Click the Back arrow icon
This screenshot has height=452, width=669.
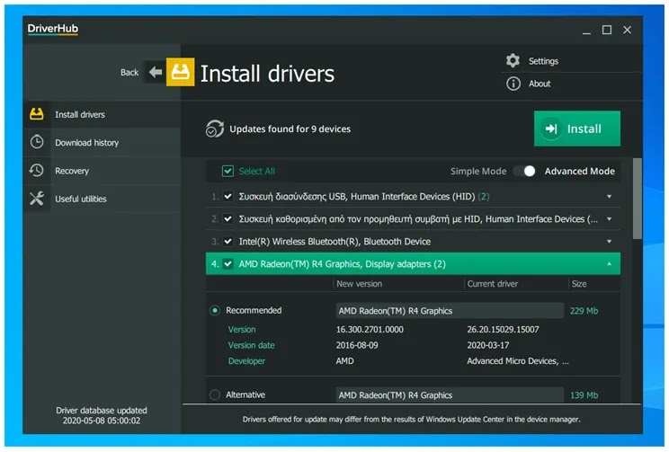[156, 72]
